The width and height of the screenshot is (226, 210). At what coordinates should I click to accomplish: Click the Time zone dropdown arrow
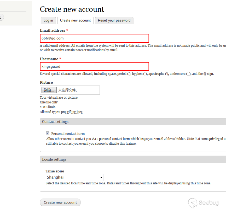coord(101,178)
